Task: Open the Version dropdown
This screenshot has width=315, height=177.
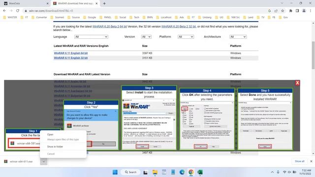Action: pyautogui.click(x=146, y=37)
